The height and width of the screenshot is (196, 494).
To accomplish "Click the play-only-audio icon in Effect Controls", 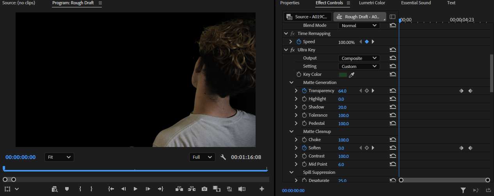I will click(x=476, y=190).
